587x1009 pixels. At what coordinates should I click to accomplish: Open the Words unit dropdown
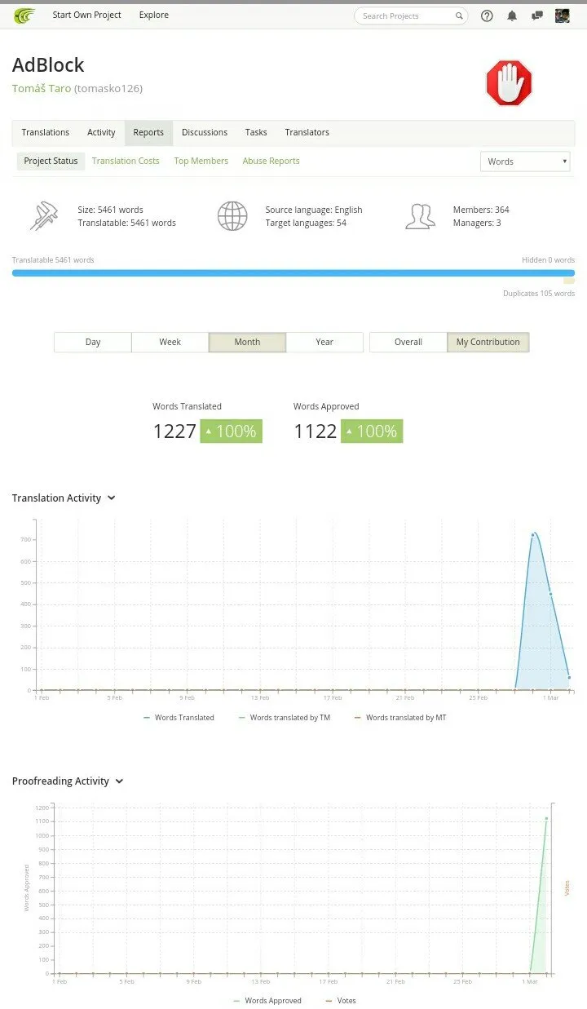[525, 162]
